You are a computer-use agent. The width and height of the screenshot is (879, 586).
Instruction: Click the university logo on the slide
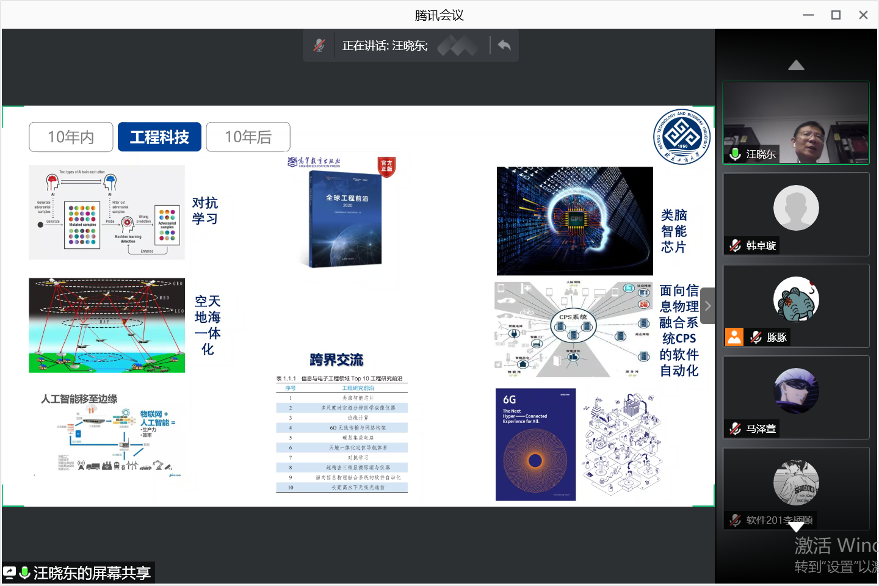[x=681, y=137]
